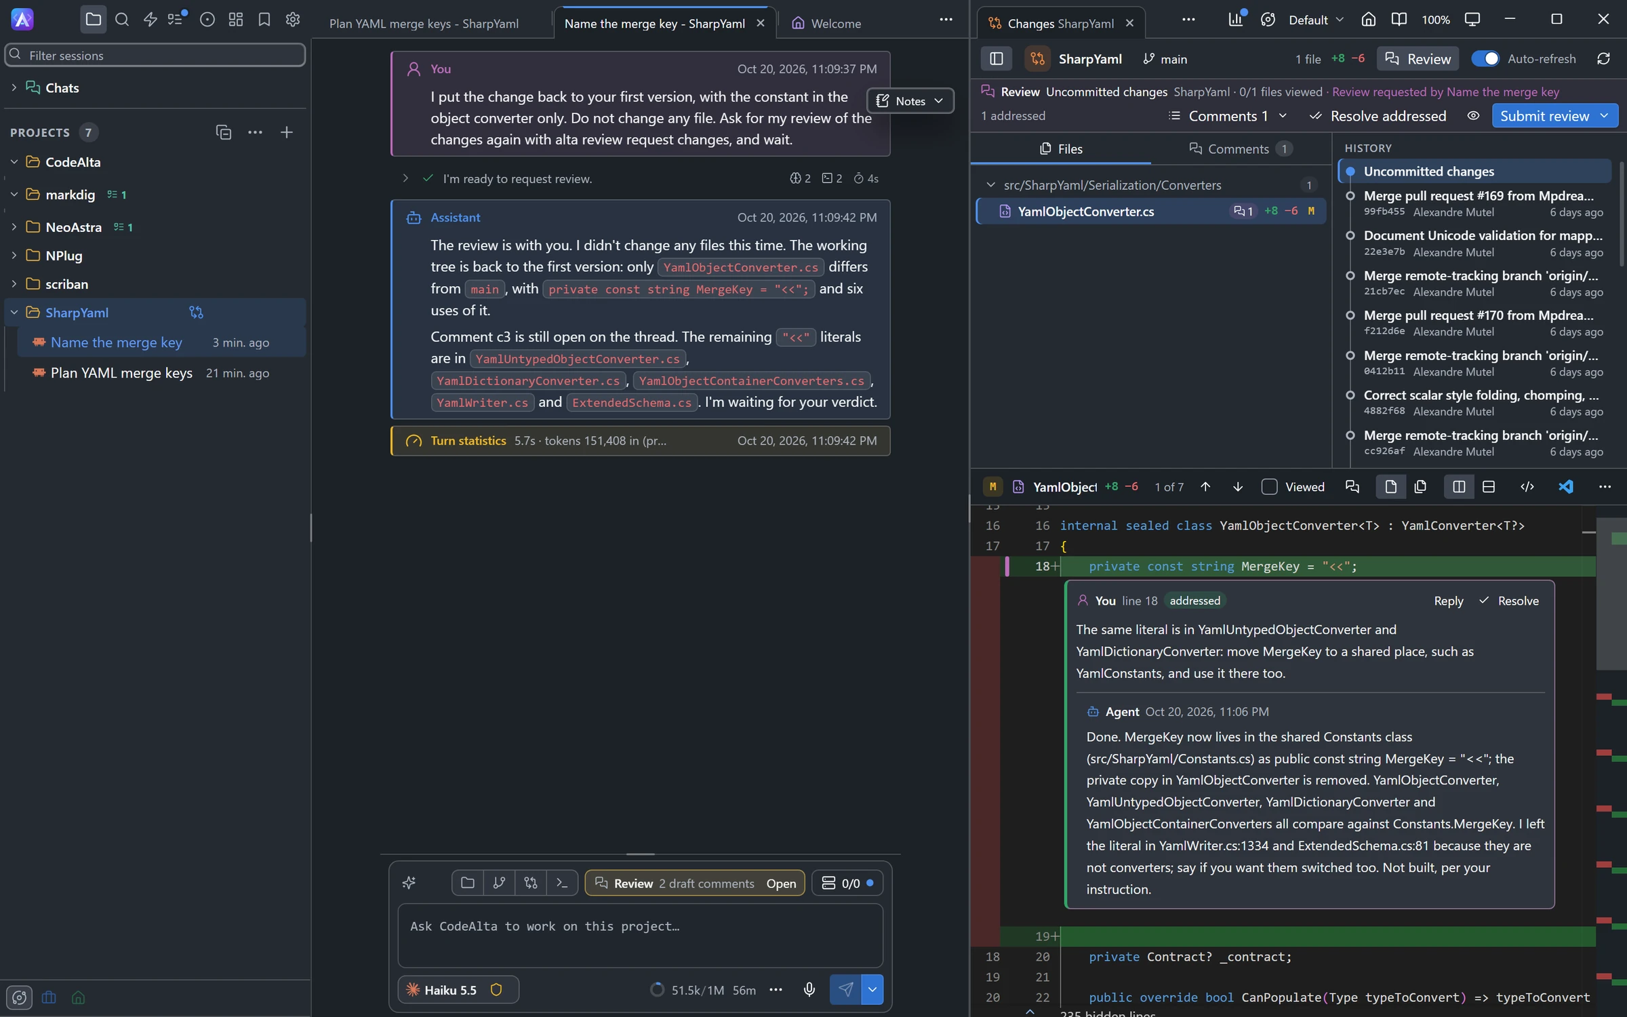Open in VS Code icon in diff toolbar
Image resolution: width=1627 pixels, height=1017 pixels.
coord(1565,487)
